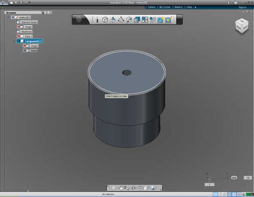Click the mm units button
254x197 pixels.
[234, 178]
